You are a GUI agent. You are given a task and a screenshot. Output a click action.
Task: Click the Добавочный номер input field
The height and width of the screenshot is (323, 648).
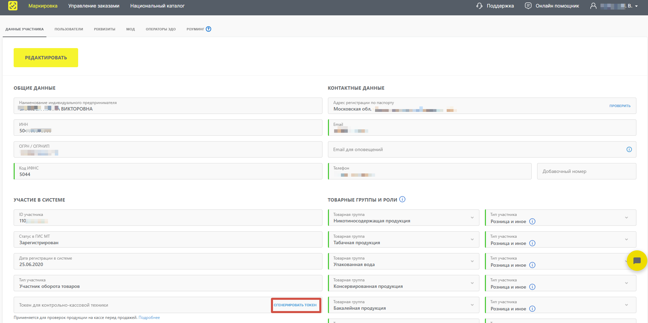[587, 171]
